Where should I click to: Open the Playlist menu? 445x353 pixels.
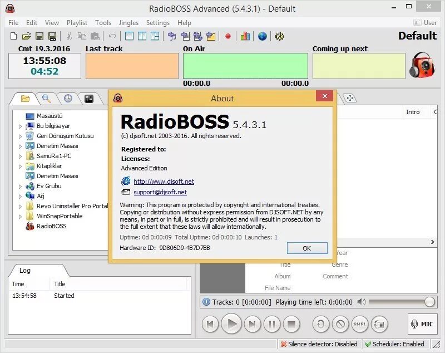coord(77,23)
